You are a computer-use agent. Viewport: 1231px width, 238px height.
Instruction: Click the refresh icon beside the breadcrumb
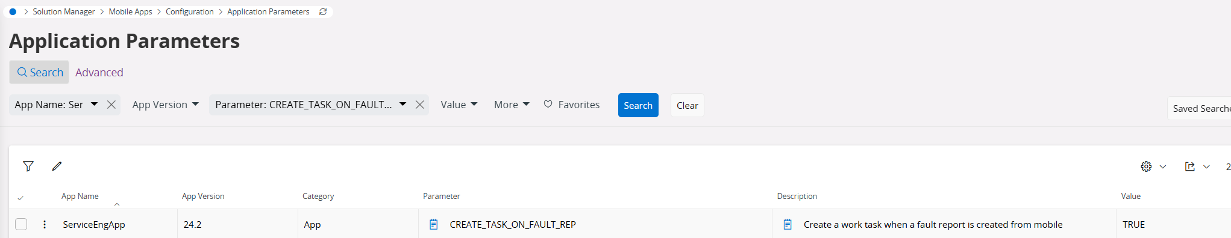pos(323,11)
